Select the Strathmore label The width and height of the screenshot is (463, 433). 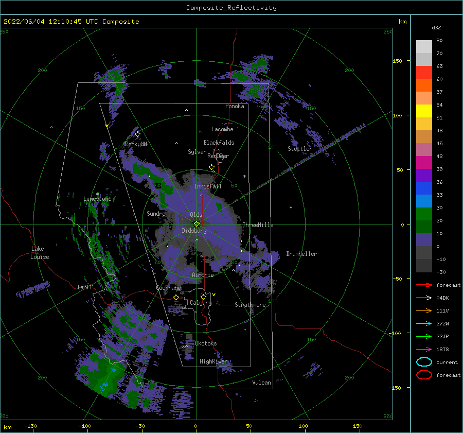pyautogui.click(x=250, y=305)
